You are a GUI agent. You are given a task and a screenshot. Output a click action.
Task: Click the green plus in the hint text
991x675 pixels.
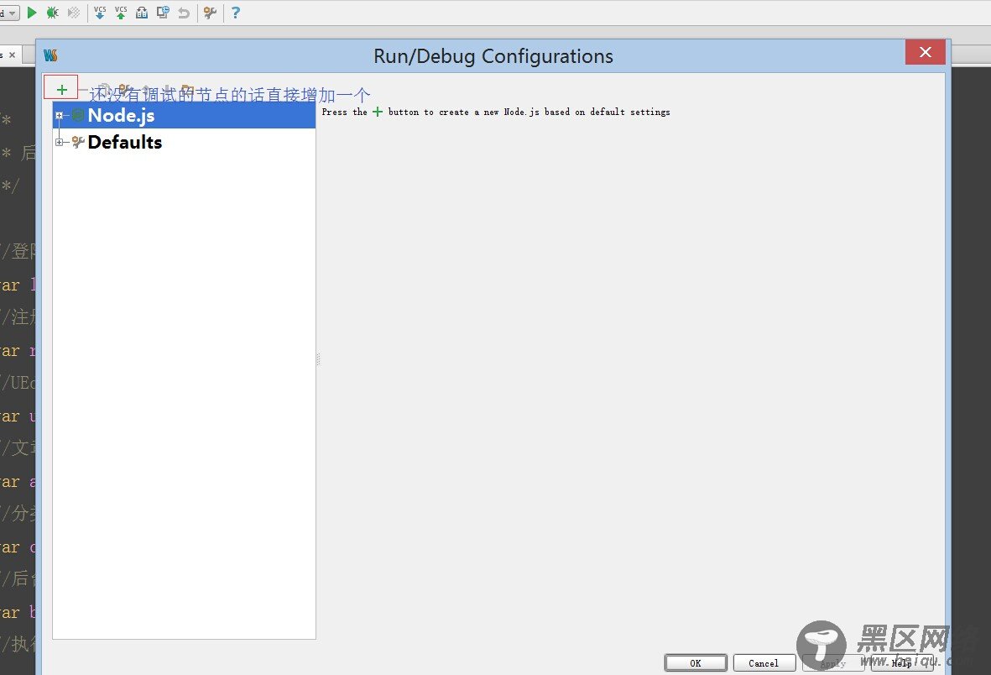(378, 112)
